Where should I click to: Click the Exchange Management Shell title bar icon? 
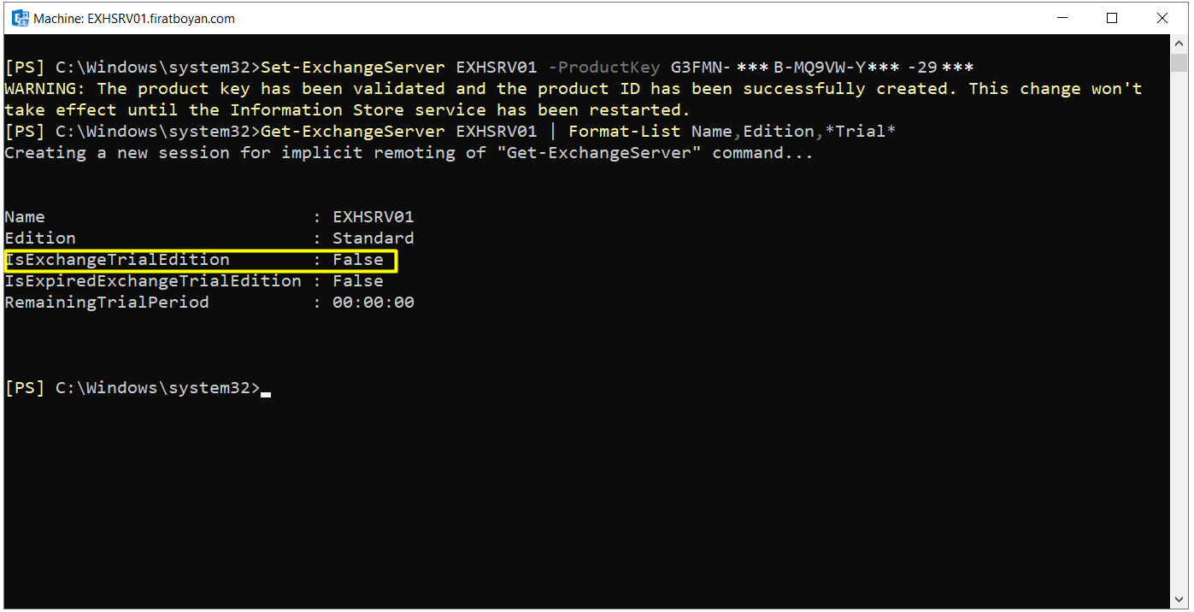(20, 18)
